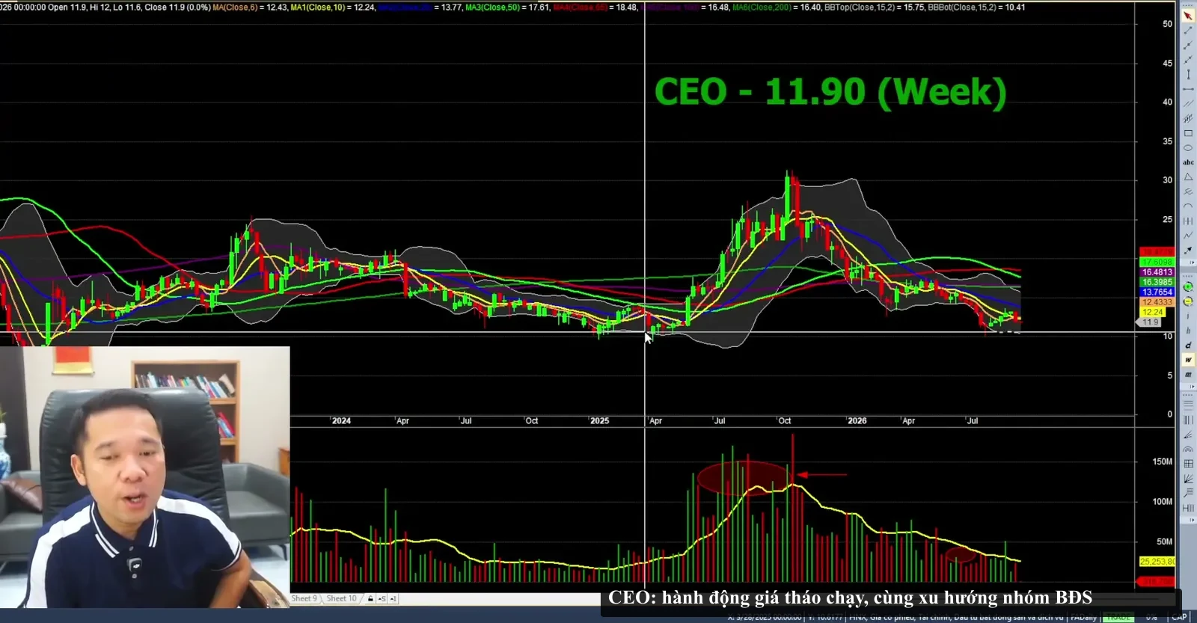Image resolution: width=1197 pixels, height=623 pixels.
Task: Choose the arc drawing tool
Action: coord(1188,206)
